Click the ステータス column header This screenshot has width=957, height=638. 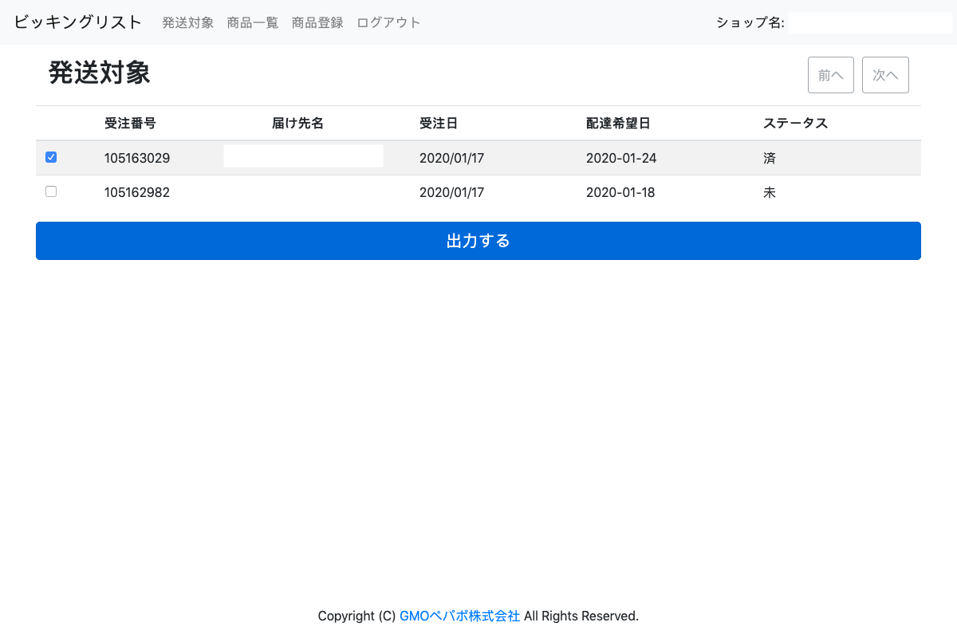point(795,123)
